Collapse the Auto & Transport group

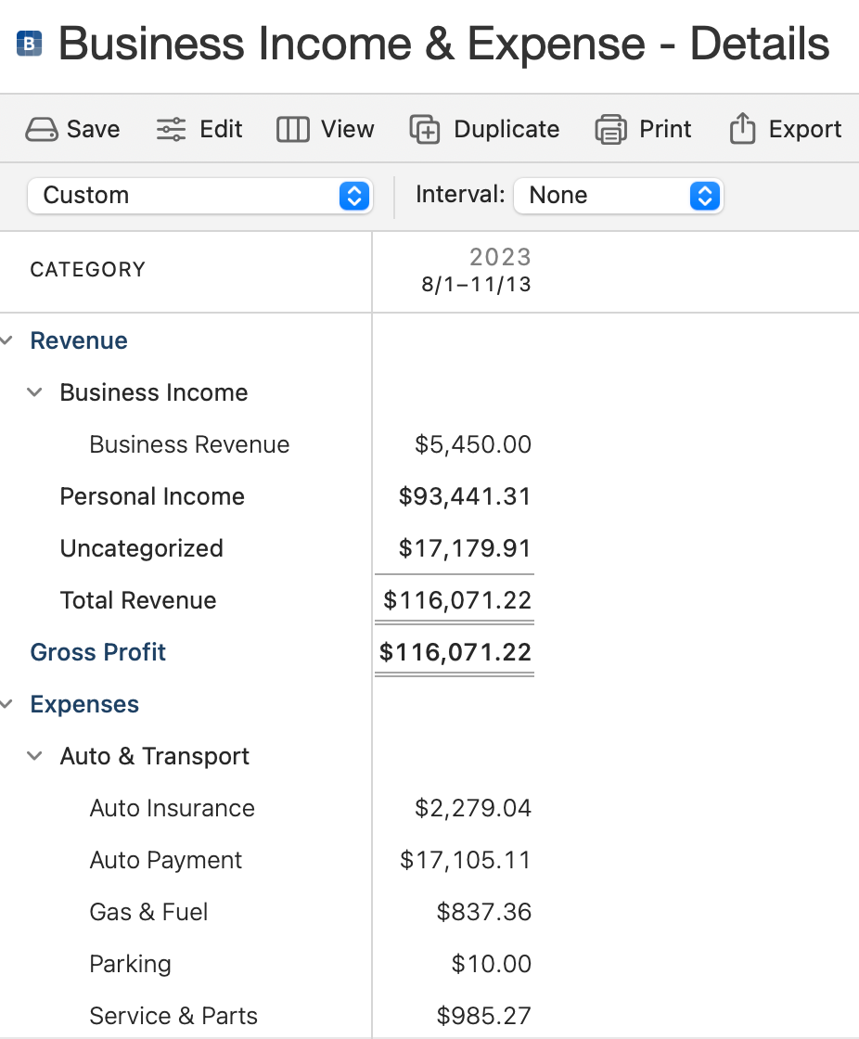coord(35,756)
